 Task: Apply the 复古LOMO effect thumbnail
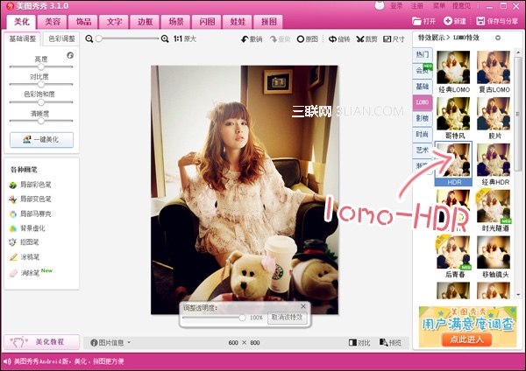pos(494,67)
